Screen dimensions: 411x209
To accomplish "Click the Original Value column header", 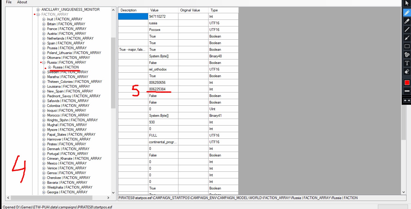I will click(x=193, y=10).
